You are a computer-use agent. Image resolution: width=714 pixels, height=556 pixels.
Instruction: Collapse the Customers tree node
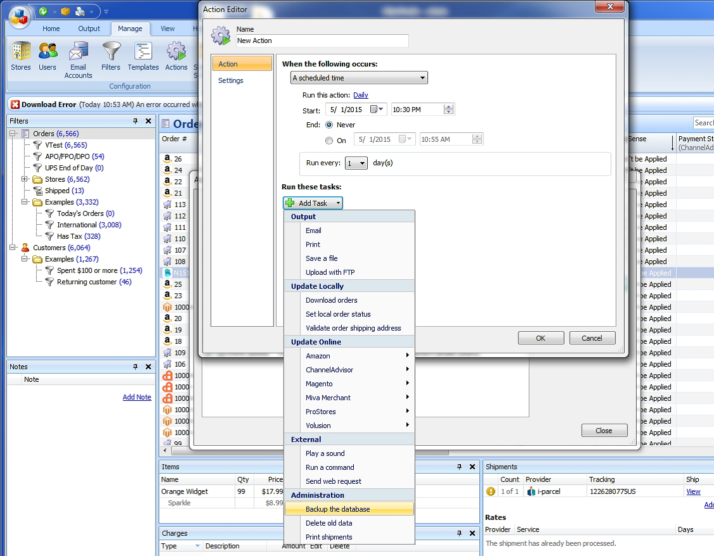pyautogui.click(x=13, y=248)
